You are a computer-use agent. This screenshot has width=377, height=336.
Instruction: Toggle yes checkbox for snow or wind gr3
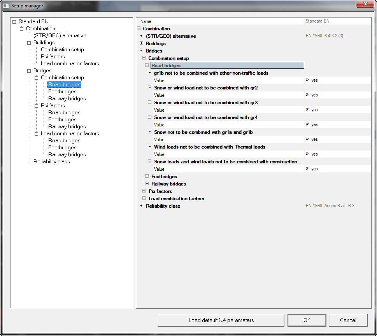pos(307,110)
